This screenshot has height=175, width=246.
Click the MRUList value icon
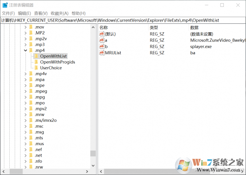(x=102, y=53)
